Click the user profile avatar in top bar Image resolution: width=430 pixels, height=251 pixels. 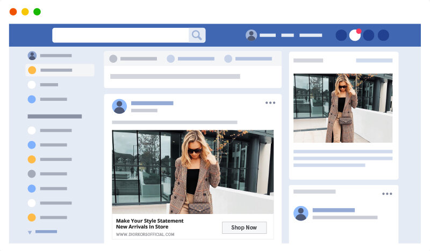tap(251, 35)
